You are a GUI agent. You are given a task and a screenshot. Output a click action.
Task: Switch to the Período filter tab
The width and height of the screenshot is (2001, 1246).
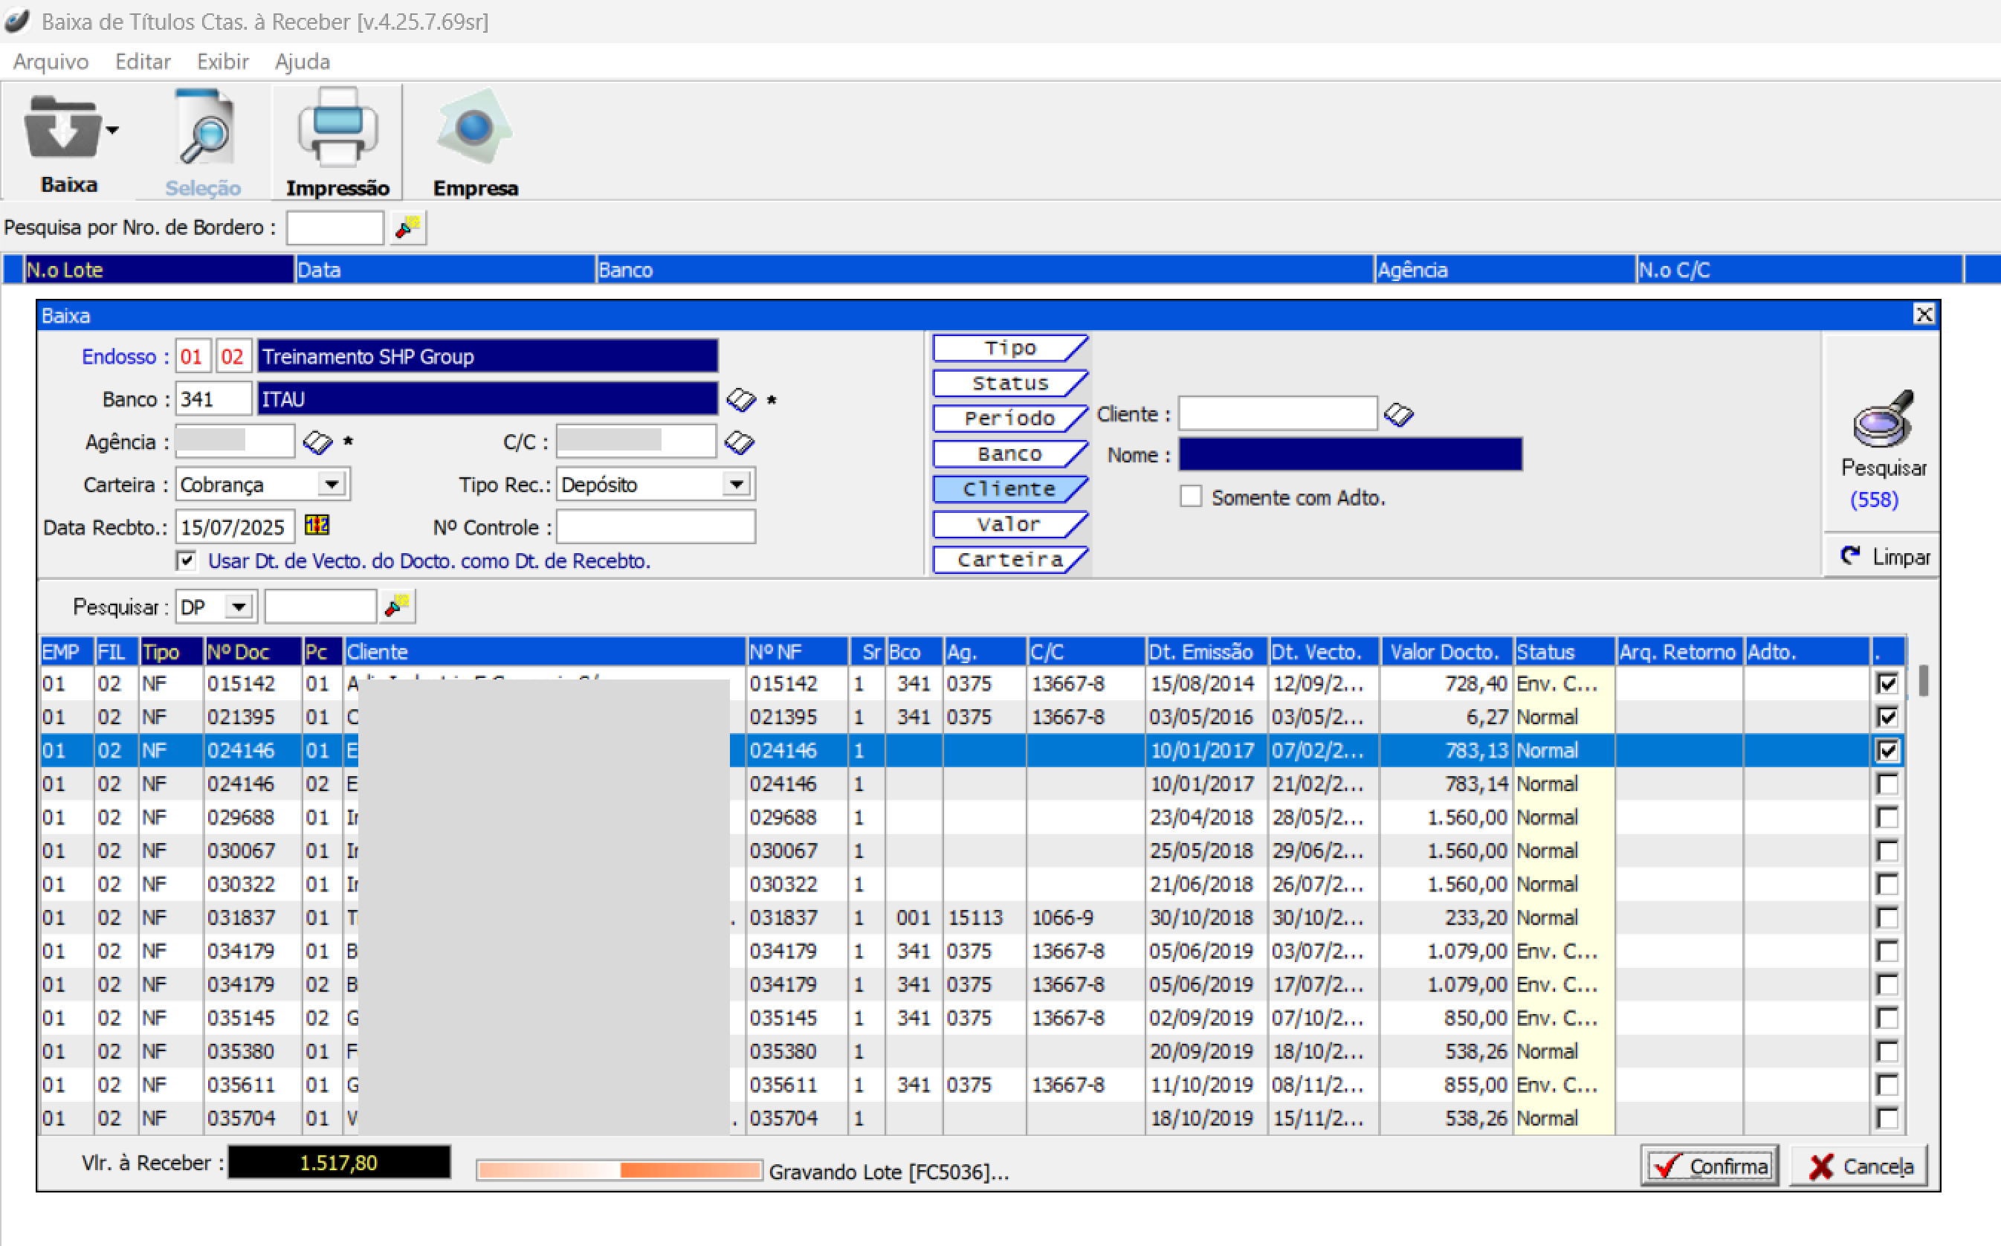pyautogui.click(x=1009, y=419)
